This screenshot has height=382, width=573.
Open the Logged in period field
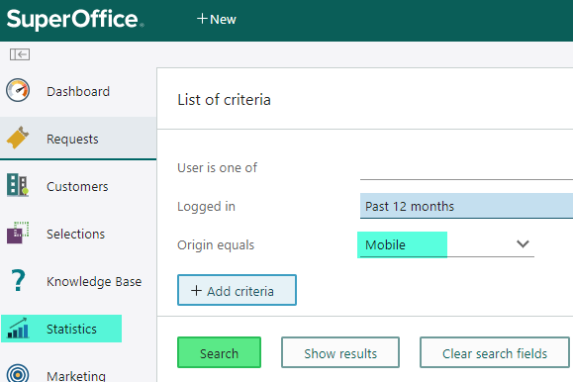(466, 206)
